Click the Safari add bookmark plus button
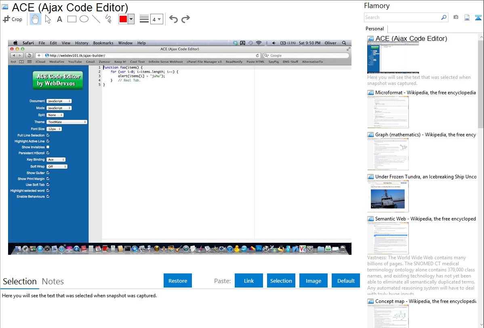Viewport: 484px width, 328px height. click(39, 55)
